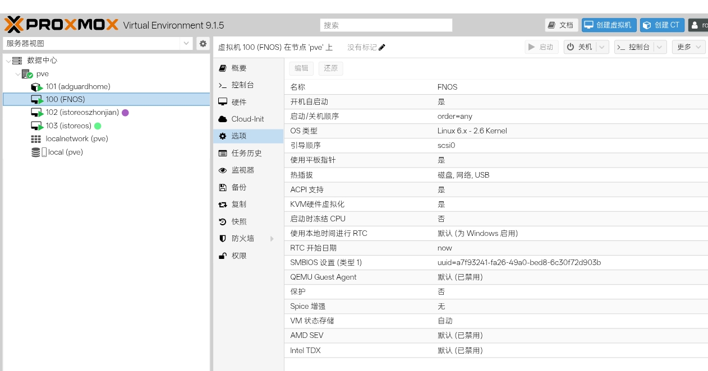Click the 搜索 search input field

pyautogui.click(x=386, y=25)
